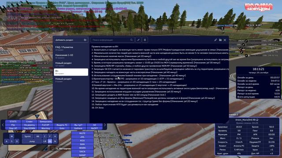Click the Спавн button
This screenshot has height=158, width=282.
click(30, 122)
